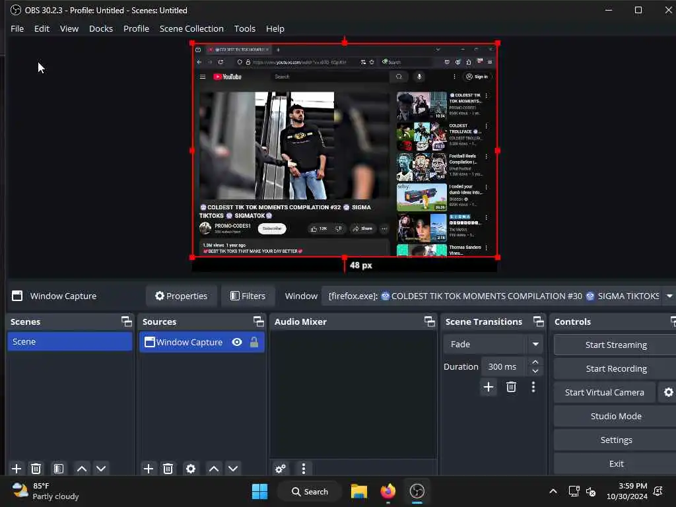The image size is (676, 507).
Task: Open source Properties button
Action: pos(182,296)
